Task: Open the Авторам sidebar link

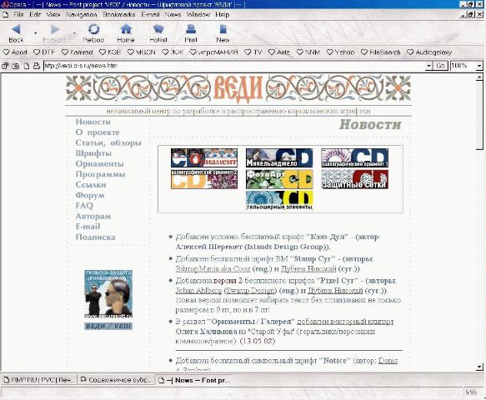Action: pos(93,217)
